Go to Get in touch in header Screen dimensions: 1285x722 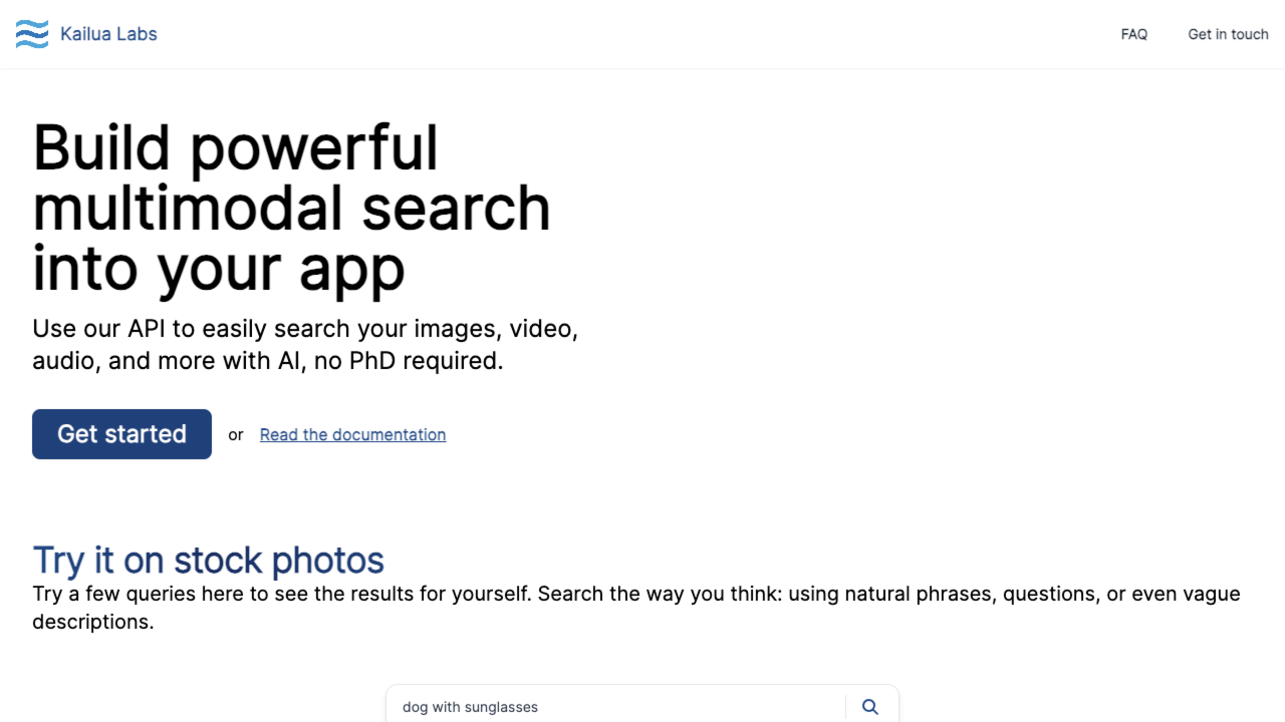coord(1228,34)
